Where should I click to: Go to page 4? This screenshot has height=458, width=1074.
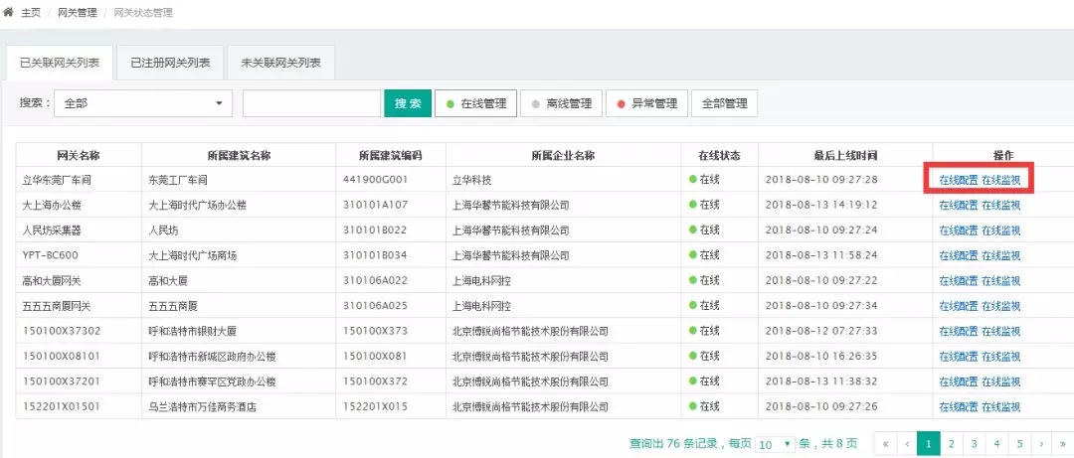coord(996,444)
